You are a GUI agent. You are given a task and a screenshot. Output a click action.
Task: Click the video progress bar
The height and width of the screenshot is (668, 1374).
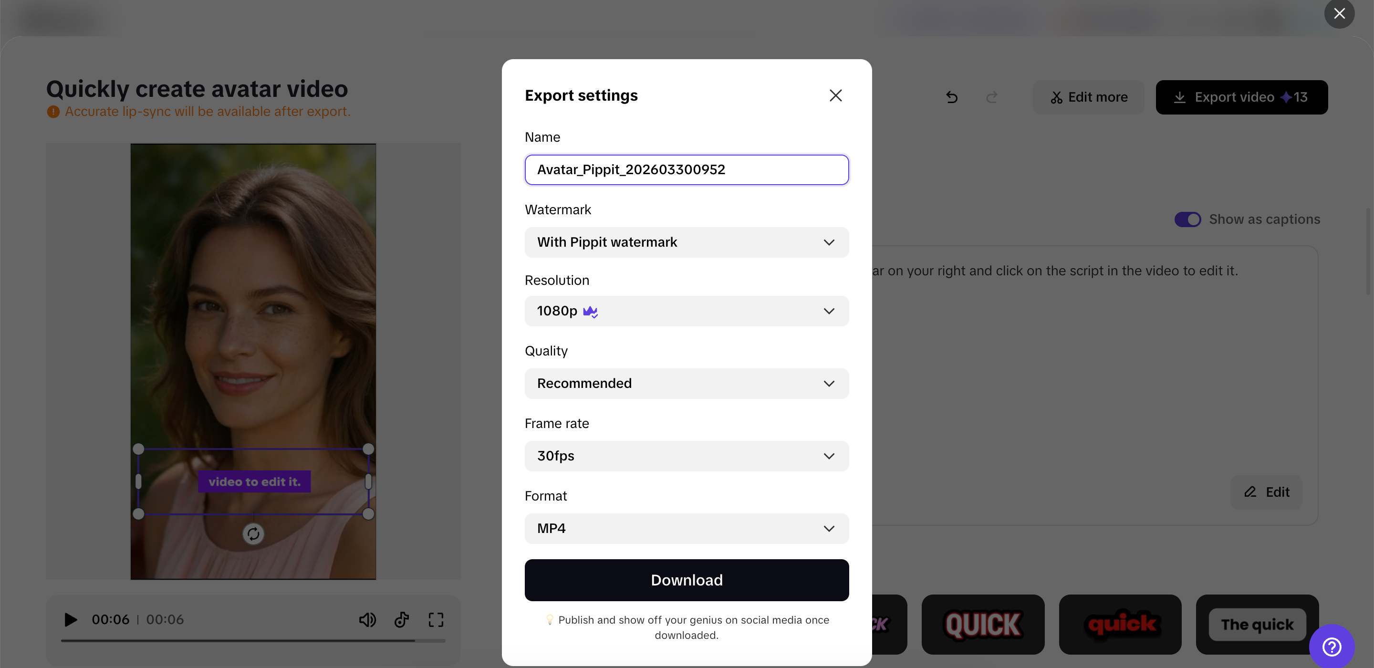(x=253, y=640)
